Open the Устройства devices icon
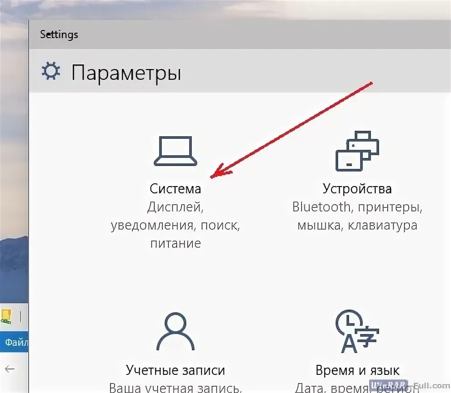This screenshot has height=393, width=451. click(x=357, y=151)
